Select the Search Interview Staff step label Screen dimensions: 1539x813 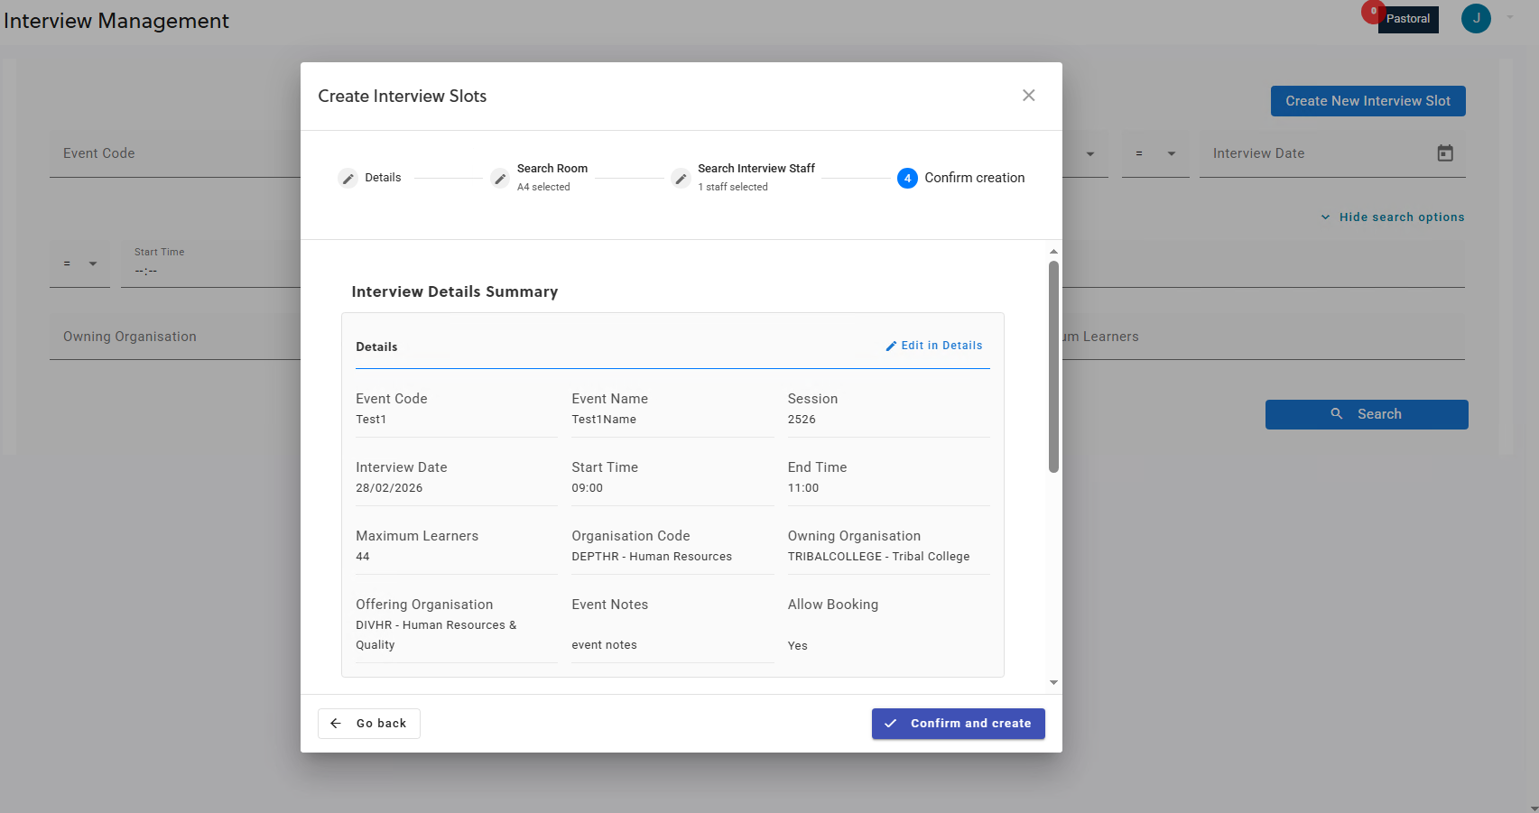[x=756, y=169]
